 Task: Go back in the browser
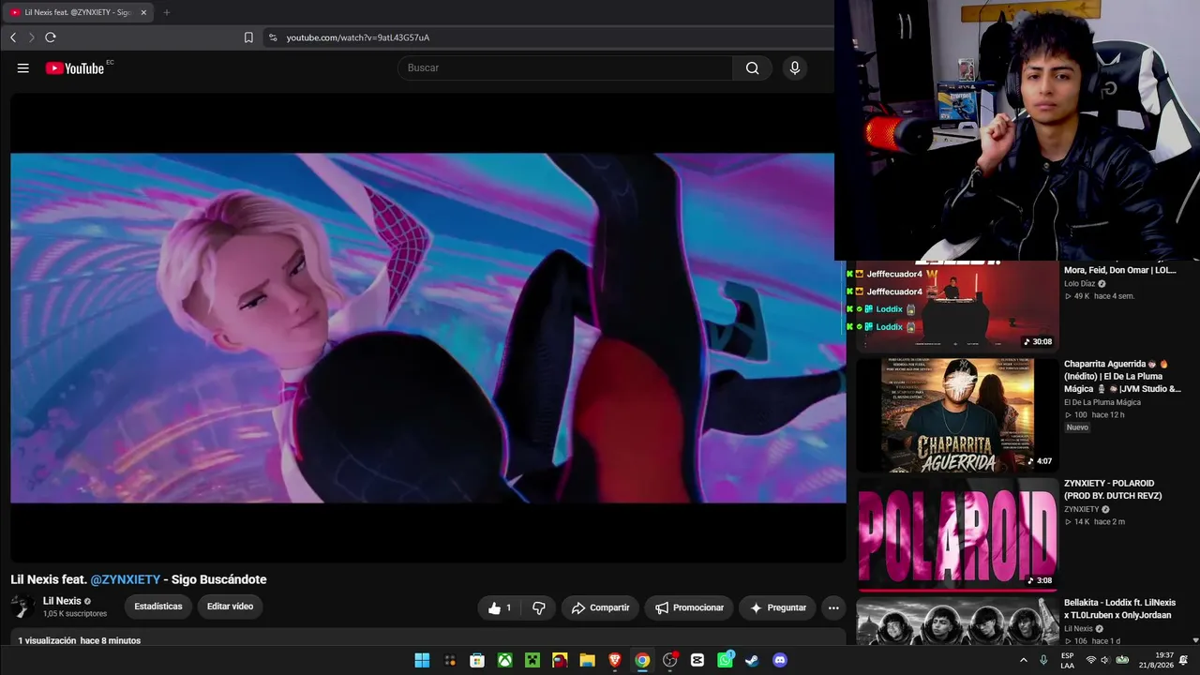click(13, 37)
